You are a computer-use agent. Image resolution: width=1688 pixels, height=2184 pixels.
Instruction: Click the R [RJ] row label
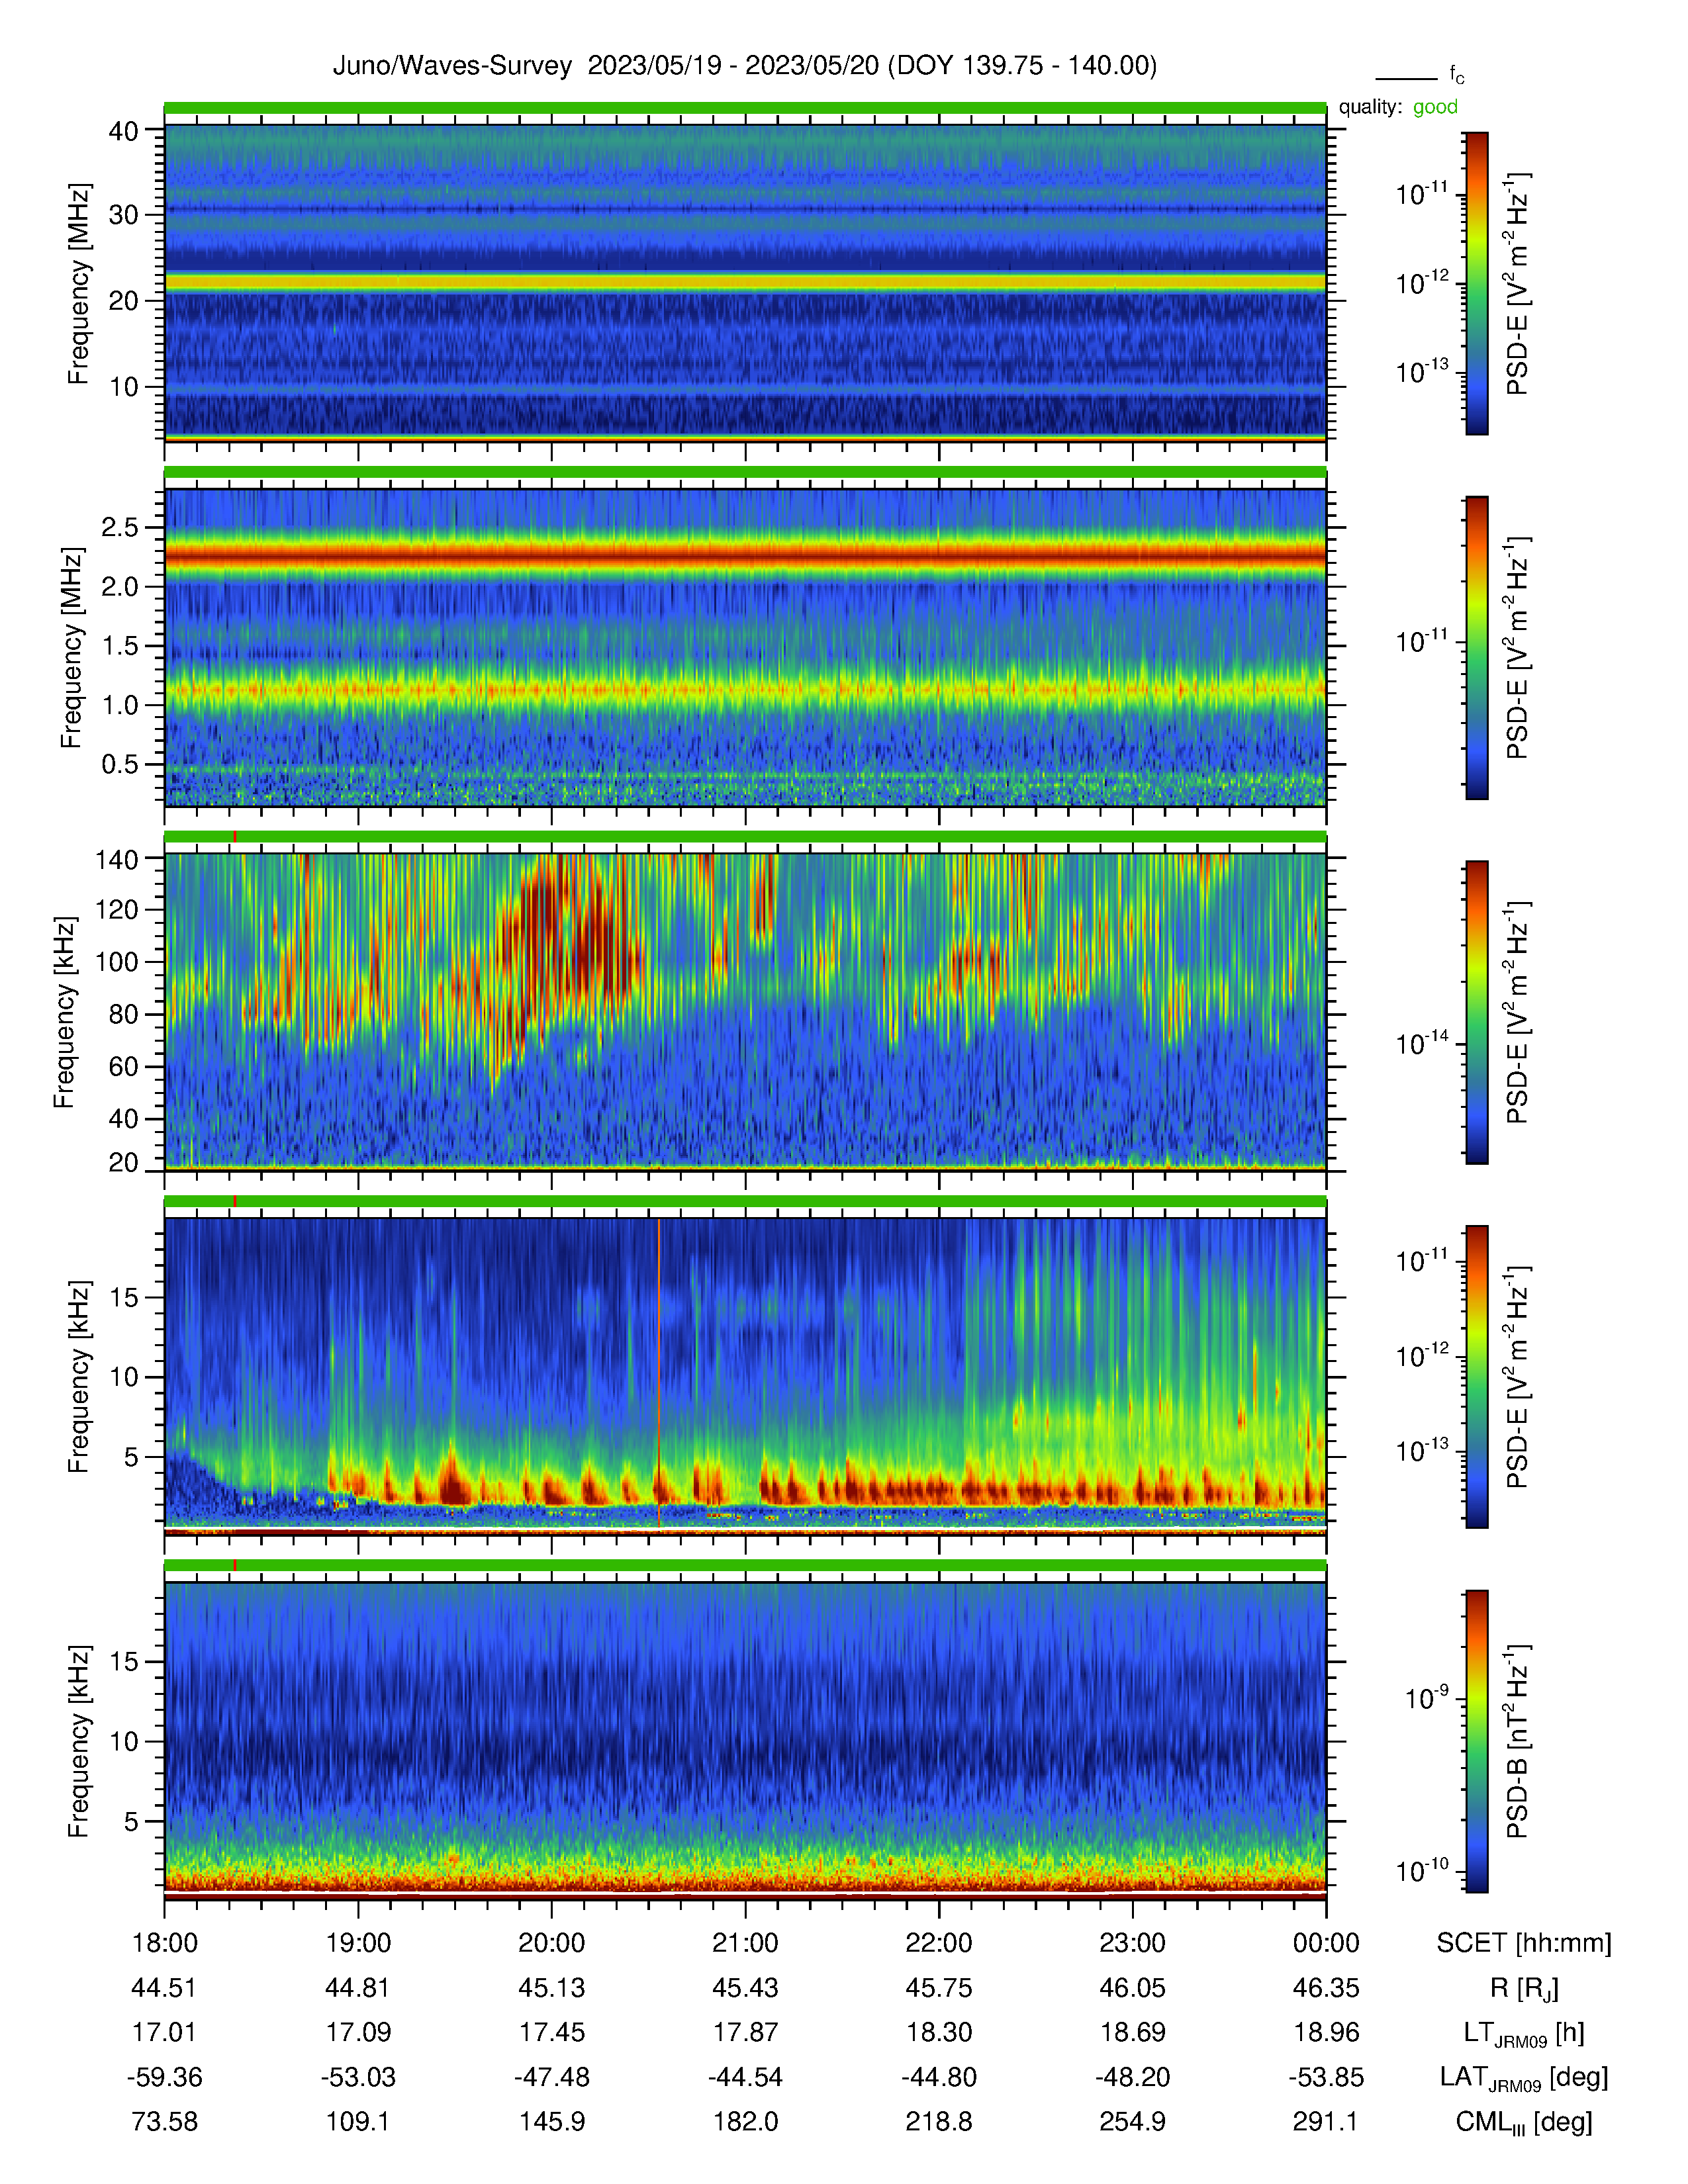(1524, 1988)
